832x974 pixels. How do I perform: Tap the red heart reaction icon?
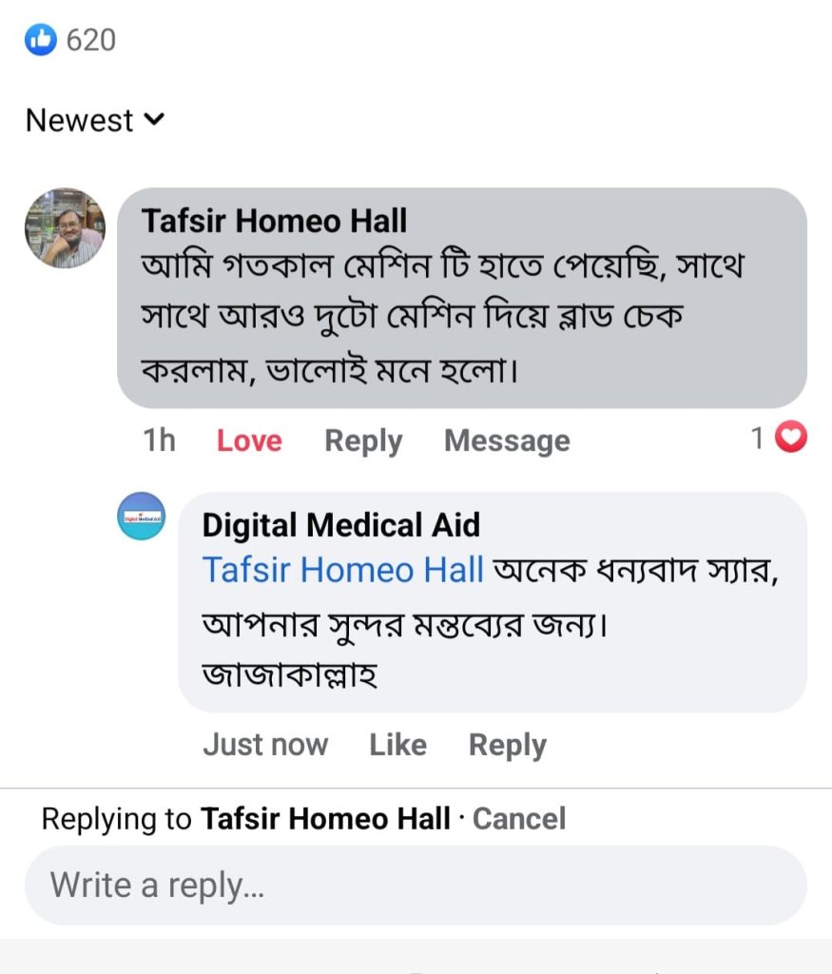click(x=791, y=438)
